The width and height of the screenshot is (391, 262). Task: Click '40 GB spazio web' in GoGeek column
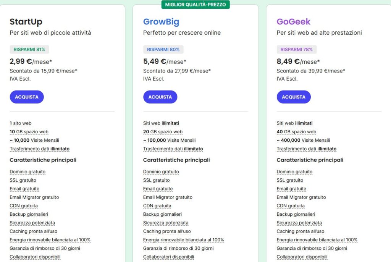point(296,131)
